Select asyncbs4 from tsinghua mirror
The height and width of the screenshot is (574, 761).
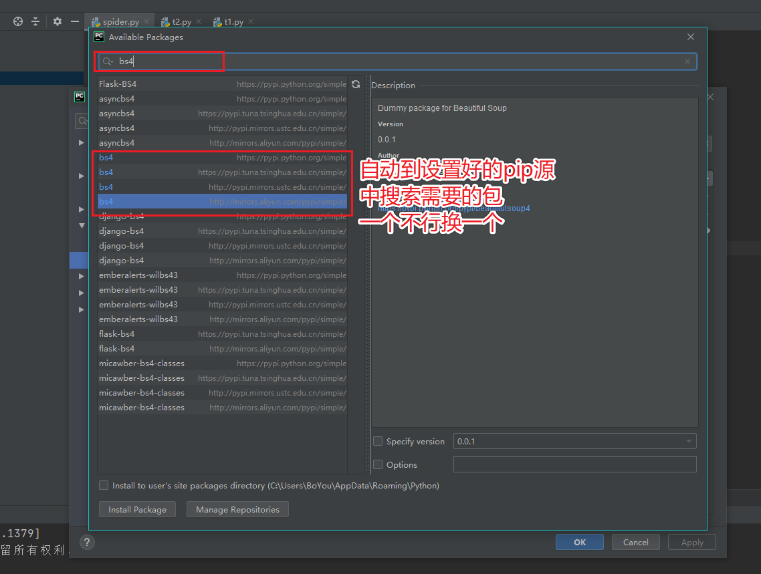coord(222,114)
